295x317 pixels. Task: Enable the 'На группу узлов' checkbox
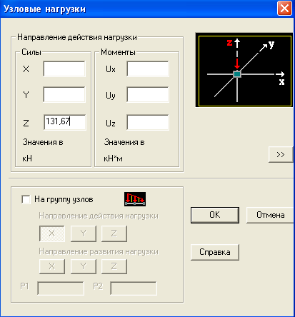(x=26, y=199)
